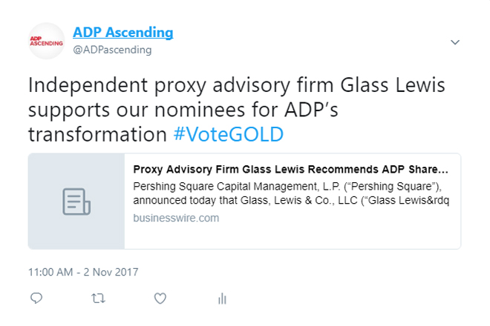Like the tweet with the heart icon
Screen dimensions: 490x326
(159, 299)
